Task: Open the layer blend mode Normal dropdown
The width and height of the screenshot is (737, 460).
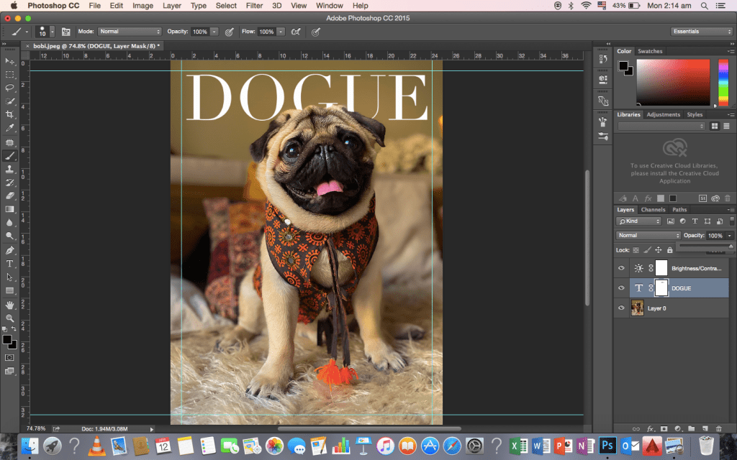Action: (648, 236)
